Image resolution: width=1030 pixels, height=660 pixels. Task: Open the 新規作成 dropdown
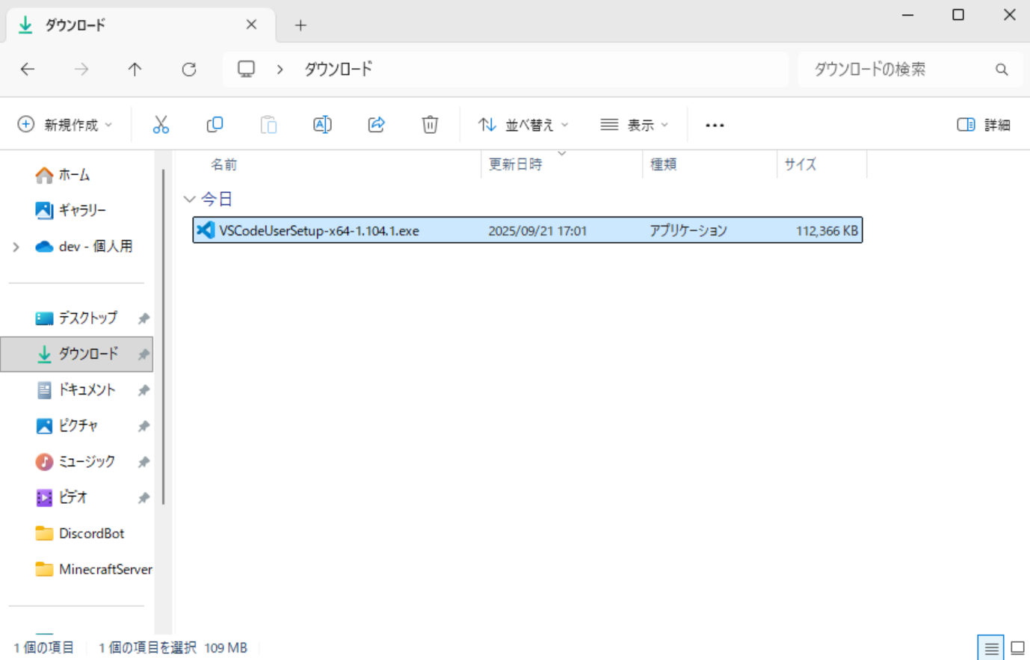pos(65,125)
